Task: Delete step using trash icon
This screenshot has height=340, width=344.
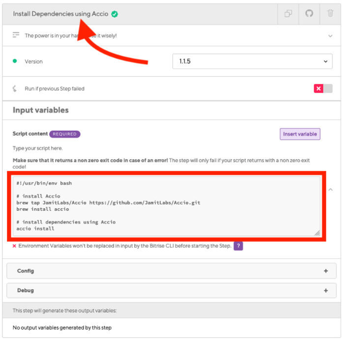Action: point(330,13)
